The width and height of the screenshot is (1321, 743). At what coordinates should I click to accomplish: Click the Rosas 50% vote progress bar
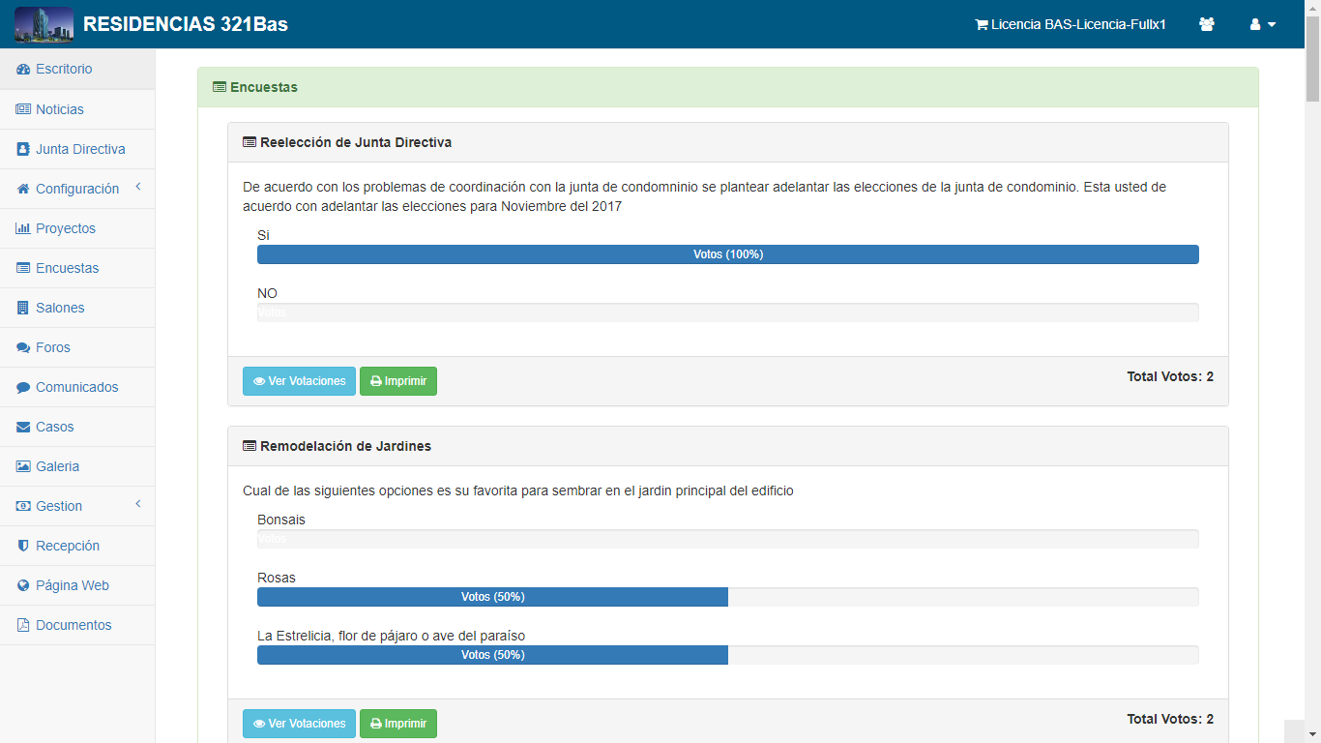[x=492, y=597]
